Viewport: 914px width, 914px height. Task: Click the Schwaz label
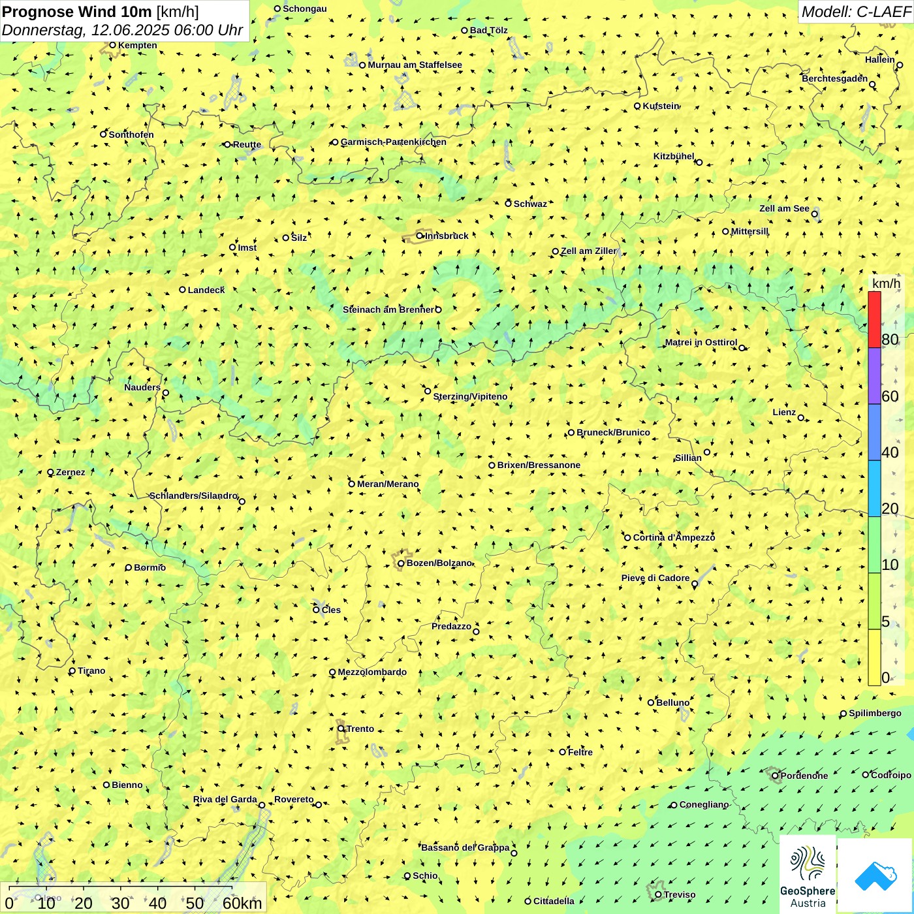530,204
